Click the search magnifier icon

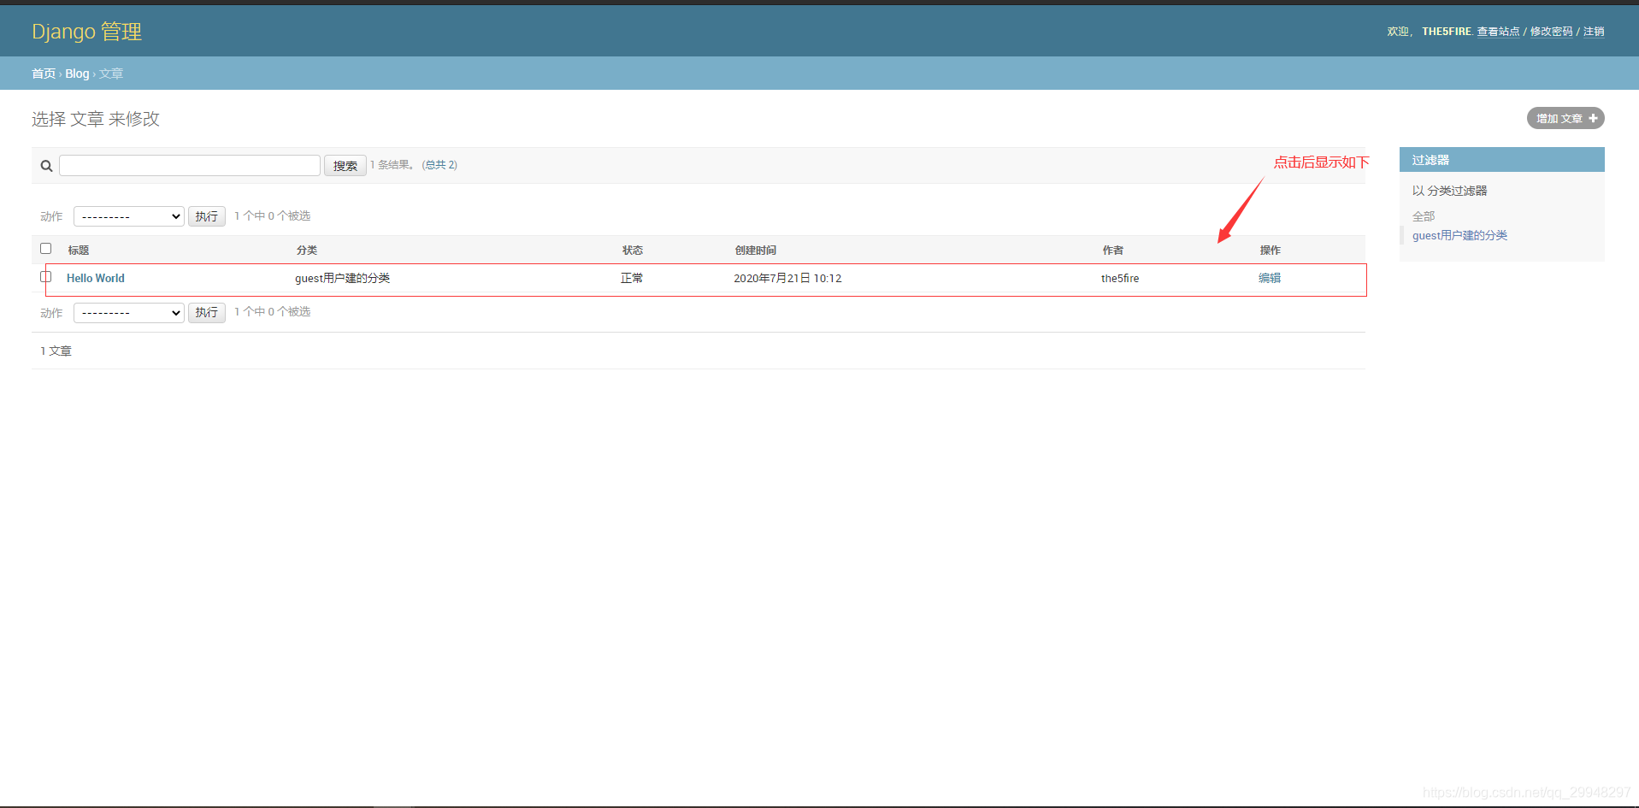[46, 166]
